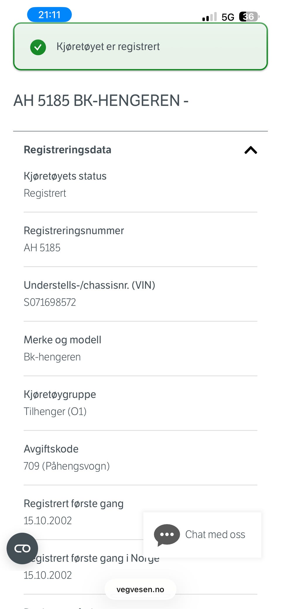Tap the Registrert første gang date
This screenshot has width=281, height=609.
(x=48, y=520)
